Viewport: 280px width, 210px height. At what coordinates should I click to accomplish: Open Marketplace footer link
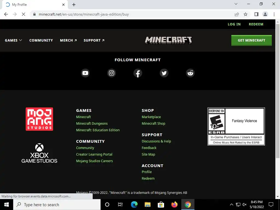tap(151, 117)
